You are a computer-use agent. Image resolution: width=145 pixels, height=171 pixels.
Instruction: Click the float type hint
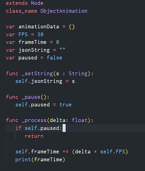[x=80, y=120]
